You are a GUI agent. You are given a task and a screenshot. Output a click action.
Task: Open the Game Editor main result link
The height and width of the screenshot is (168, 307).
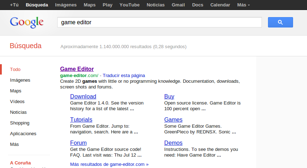click(77, 69)
